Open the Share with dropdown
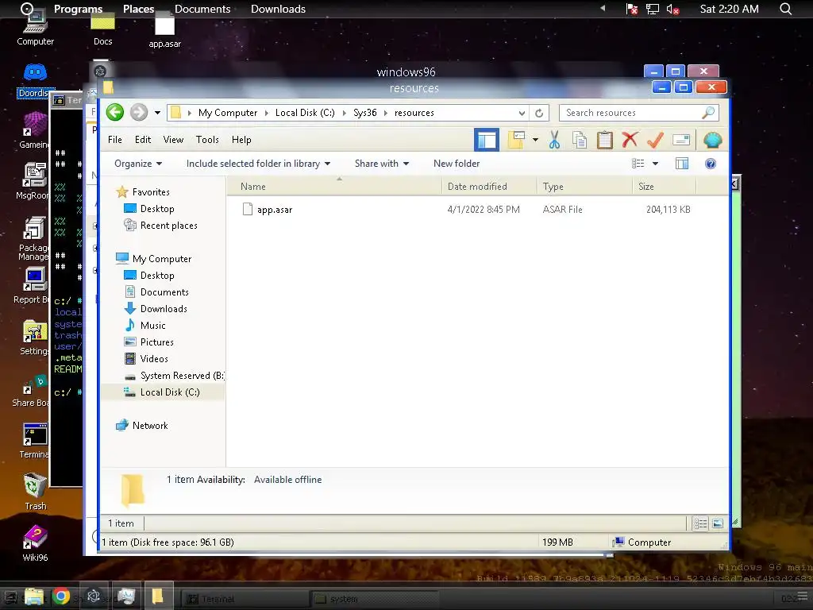This screenshot has height=610, width=813. (382, 164)
